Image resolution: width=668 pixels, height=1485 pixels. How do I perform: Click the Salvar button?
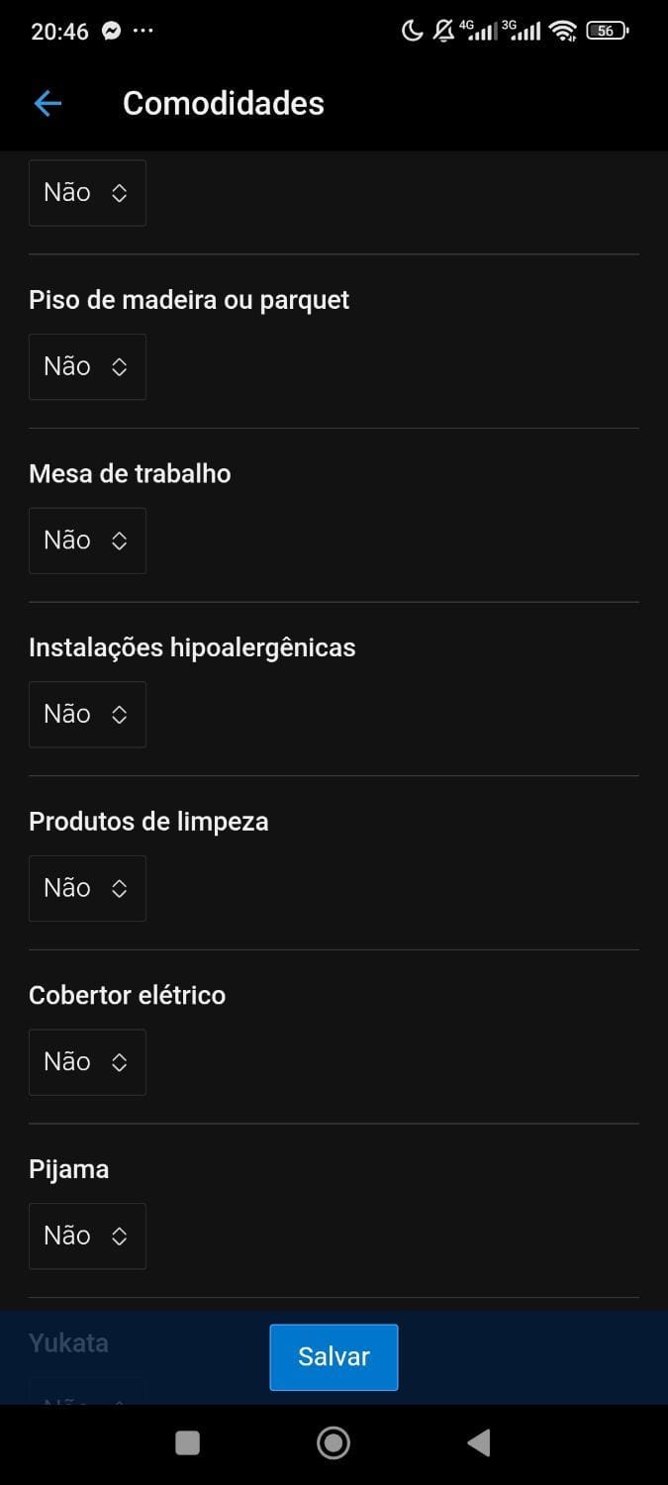334,1357
